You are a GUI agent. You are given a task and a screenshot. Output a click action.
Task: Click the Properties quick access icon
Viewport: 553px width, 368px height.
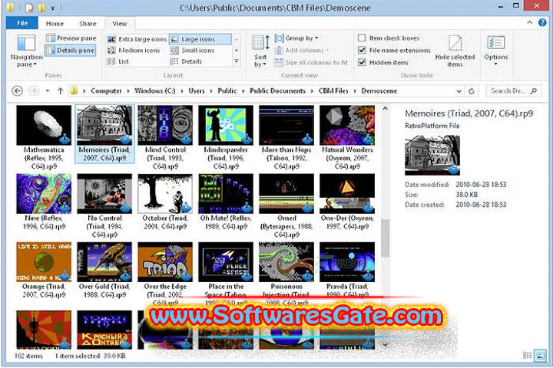click(x=30, y=7)
